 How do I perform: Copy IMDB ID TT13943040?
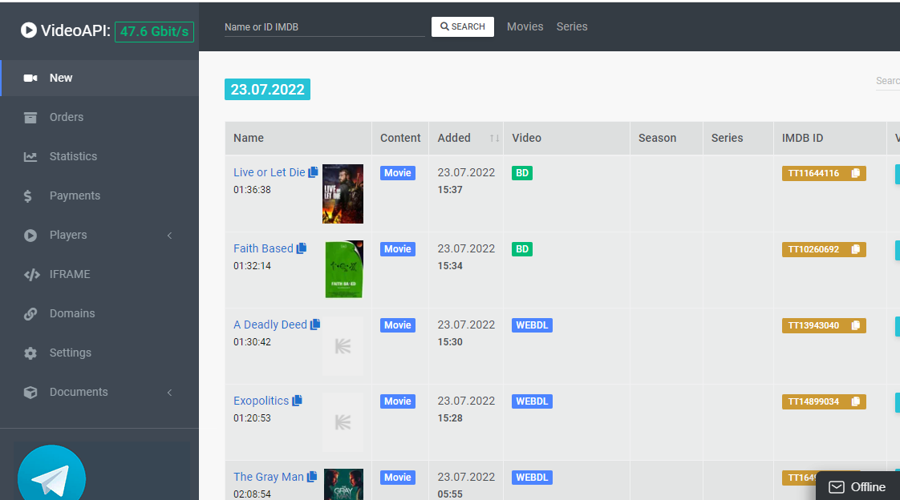point(855,325)
